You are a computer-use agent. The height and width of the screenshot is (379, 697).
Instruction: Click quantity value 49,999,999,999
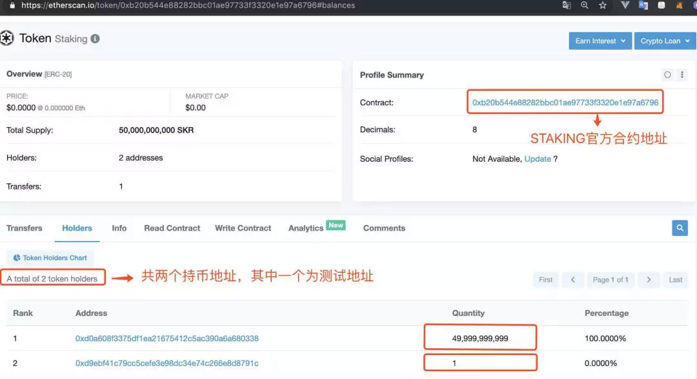480,338
